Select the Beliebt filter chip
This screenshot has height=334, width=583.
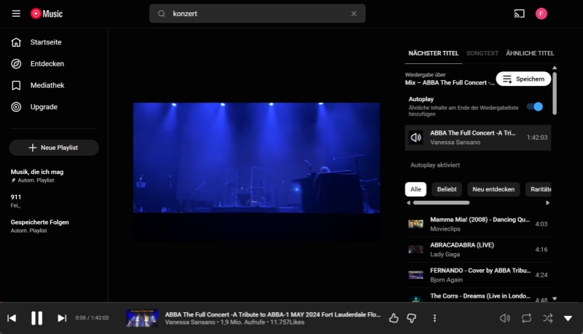[447, 189]
